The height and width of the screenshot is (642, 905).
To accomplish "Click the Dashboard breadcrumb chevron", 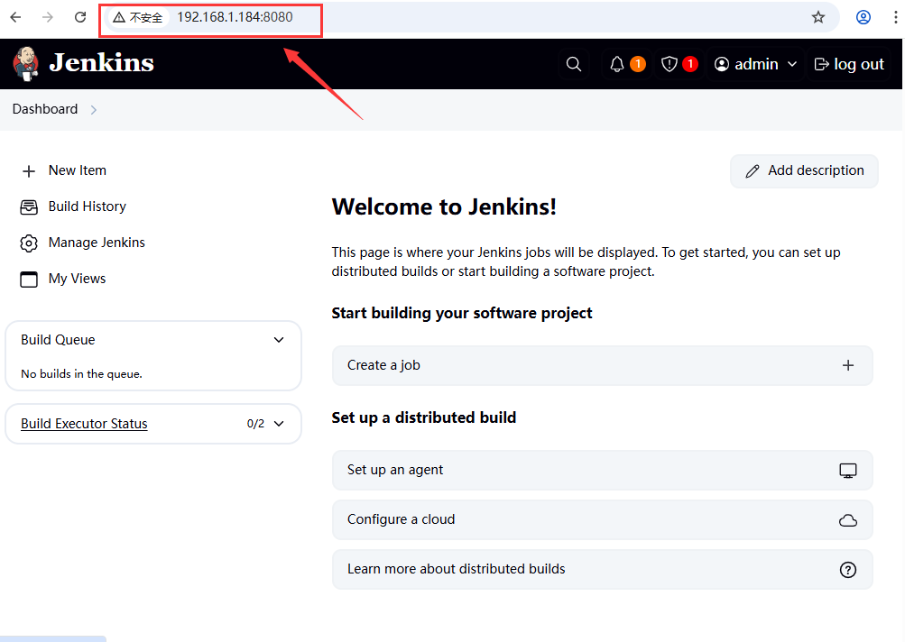I will pos(92,109).
